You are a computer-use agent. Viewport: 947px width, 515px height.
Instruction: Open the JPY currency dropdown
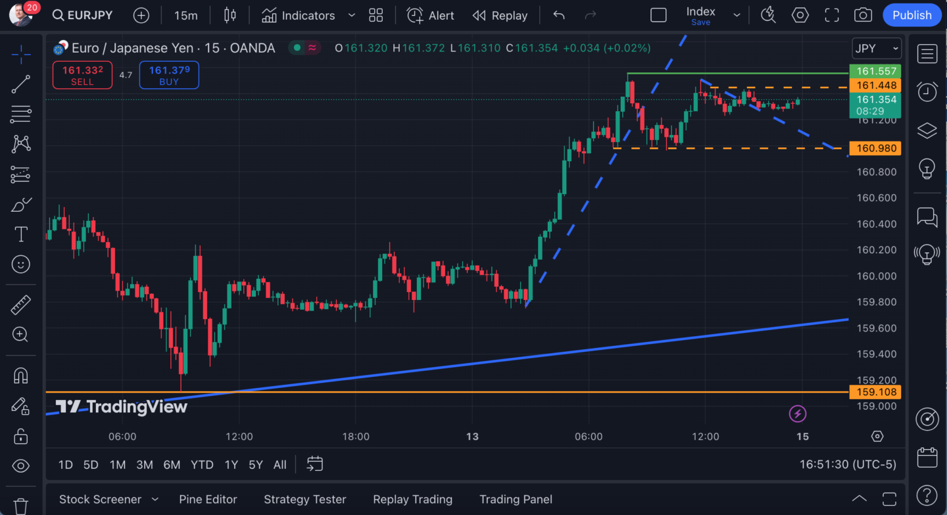coord(876,49)
